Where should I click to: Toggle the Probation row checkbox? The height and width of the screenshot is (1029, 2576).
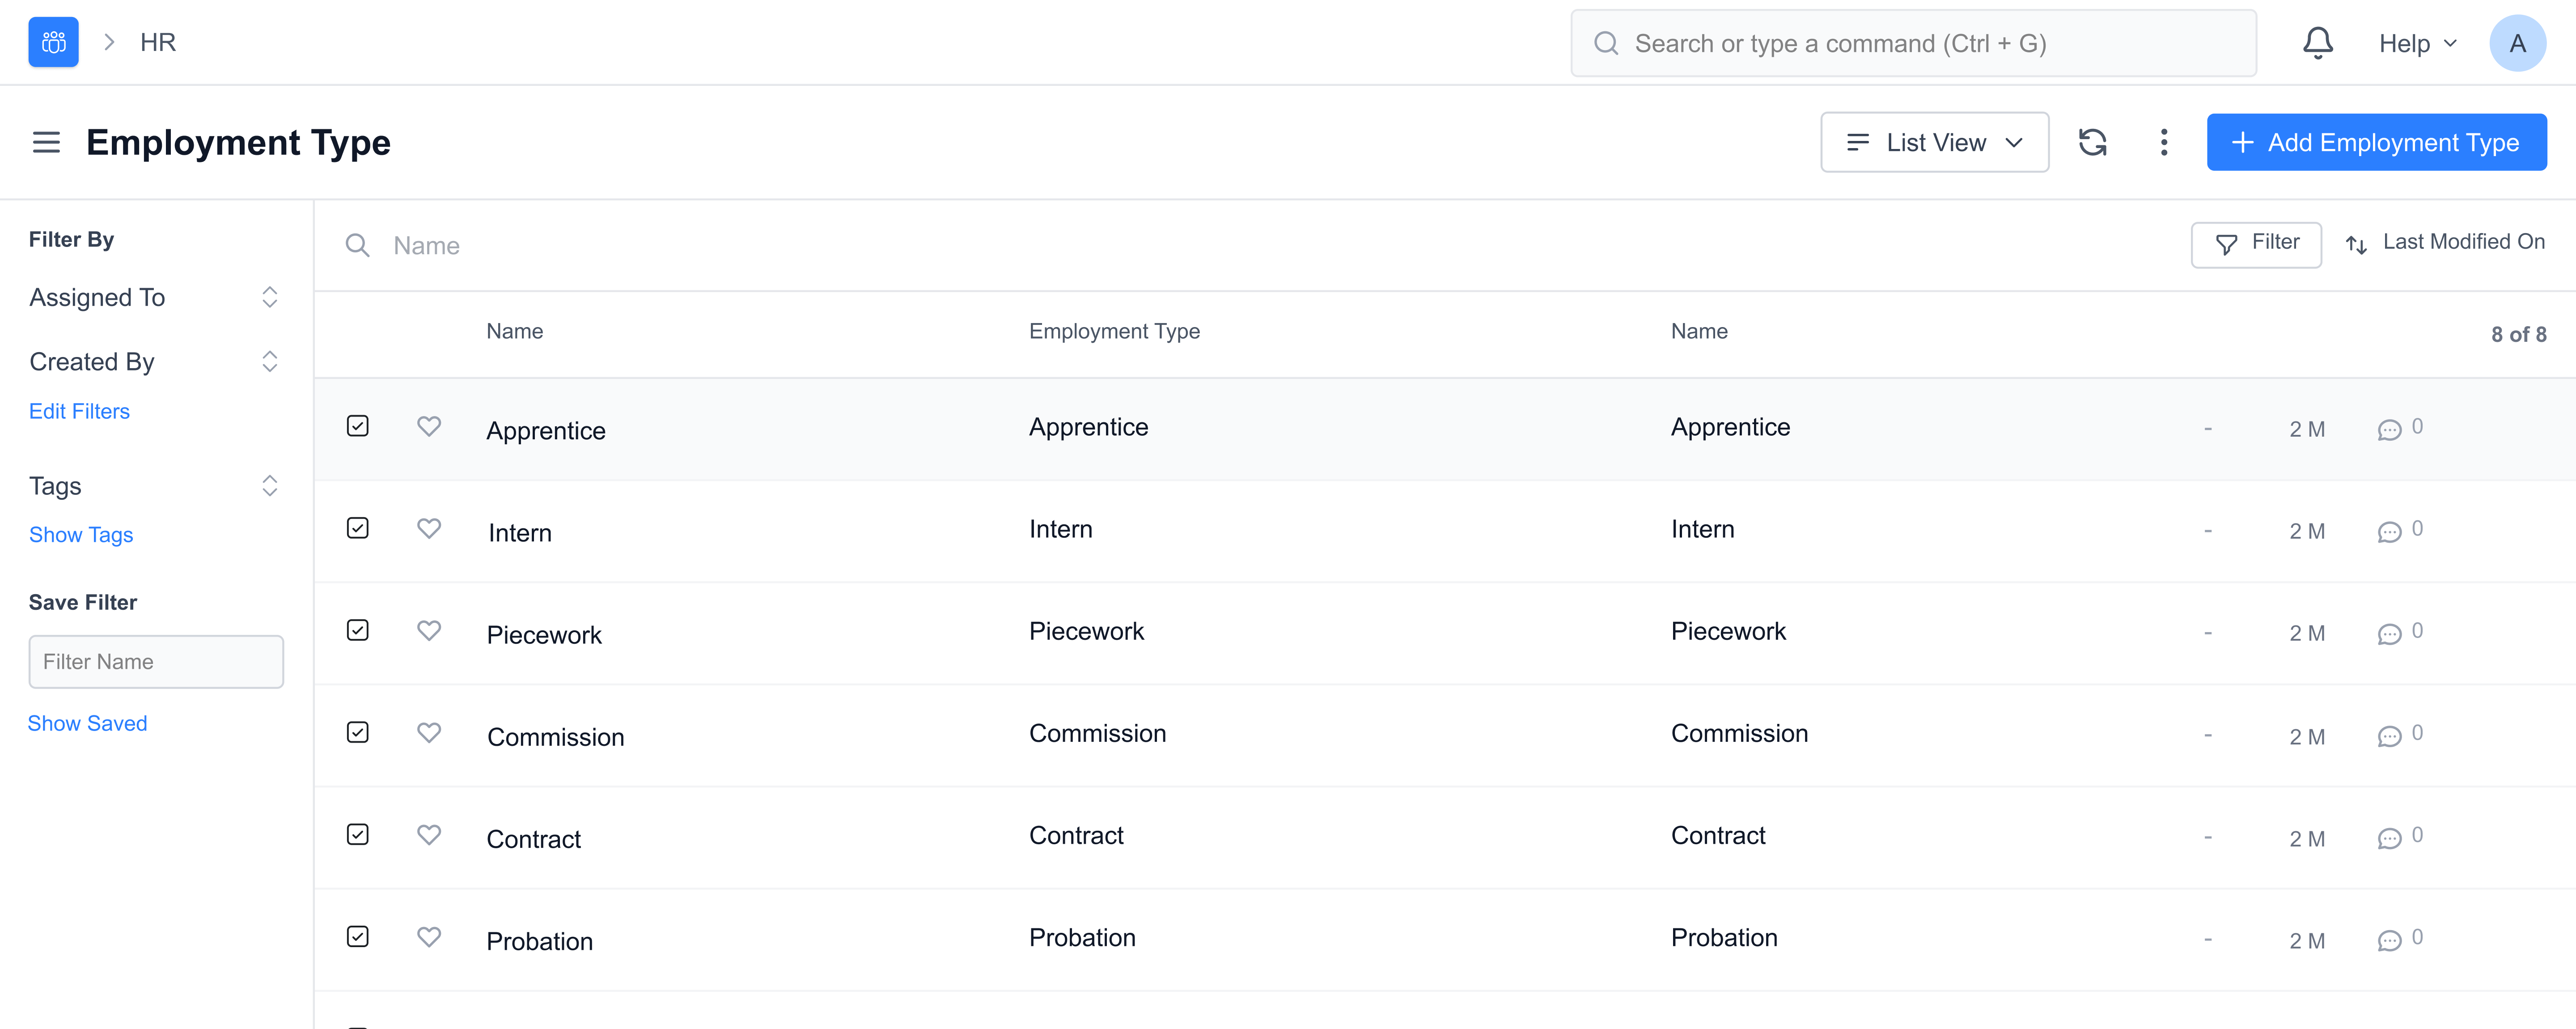coord(358,937)
